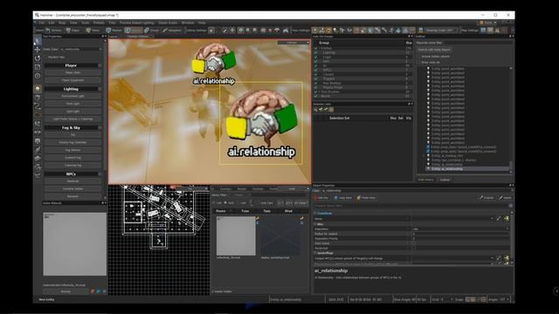Open the Edit menu
Viewport: 559px width, 314px height.
[x=52, y=23]
